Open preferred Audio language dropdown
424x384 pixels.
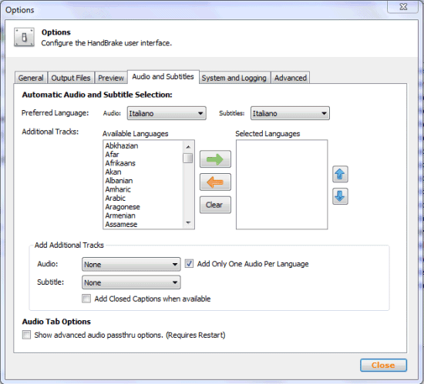tap(167, 113)
